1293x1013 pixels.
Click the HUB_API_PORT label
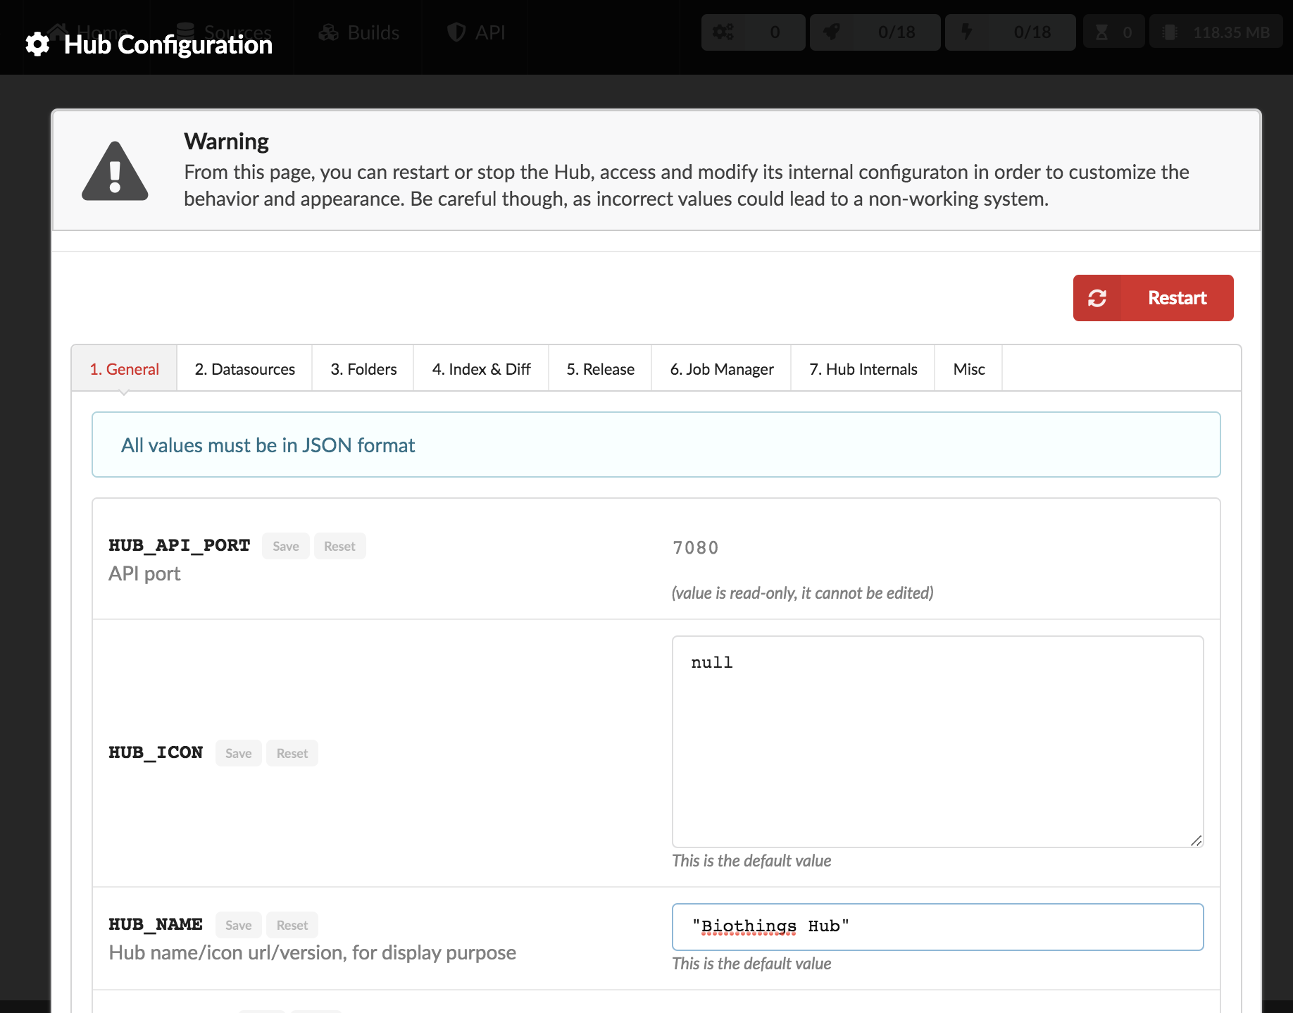[x=179, y=545]
